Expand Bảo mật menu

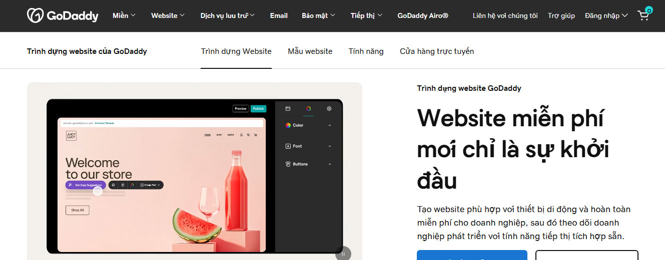(319, 15)
